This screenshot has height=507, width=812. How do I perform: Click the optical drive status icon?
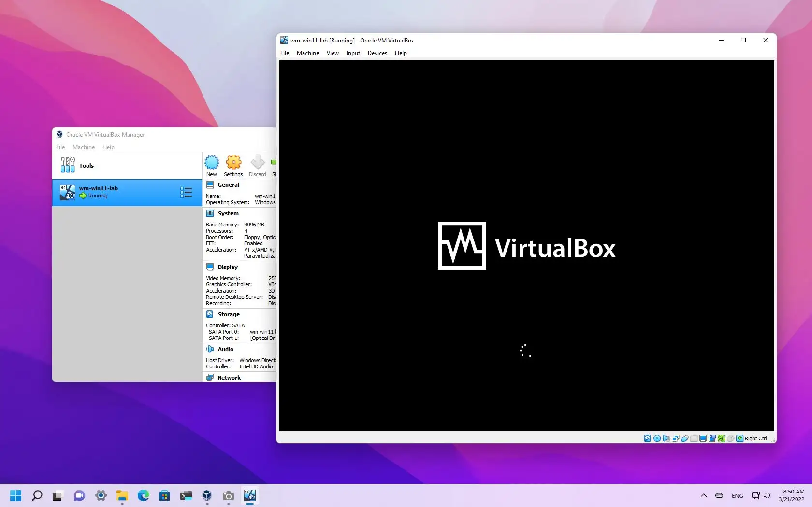(x=656, y=438)
